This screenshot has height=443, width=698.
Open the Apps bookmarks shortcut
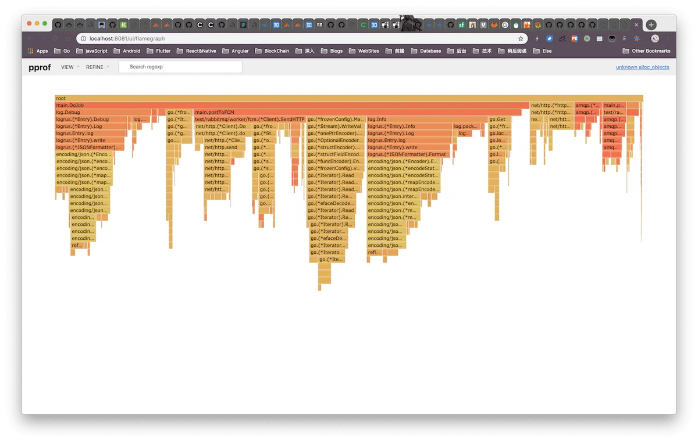pos(38,51)
